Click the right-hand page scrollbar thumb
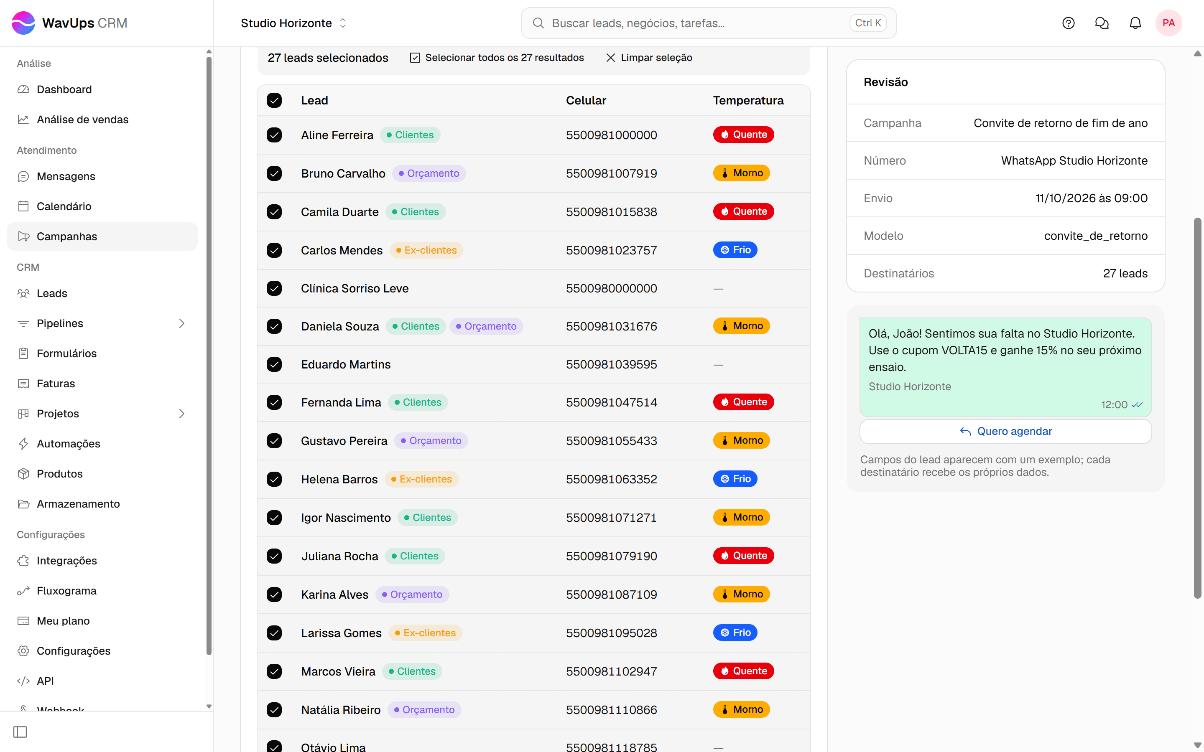 (x=1198, y=408)
